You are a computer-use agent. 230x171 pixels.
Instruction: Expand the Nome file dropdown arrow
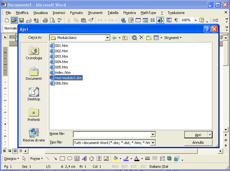click(153, 134)
